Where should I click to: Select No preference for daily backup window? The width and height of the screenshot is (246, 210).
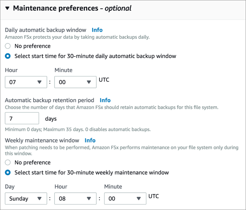pos(8,46)
